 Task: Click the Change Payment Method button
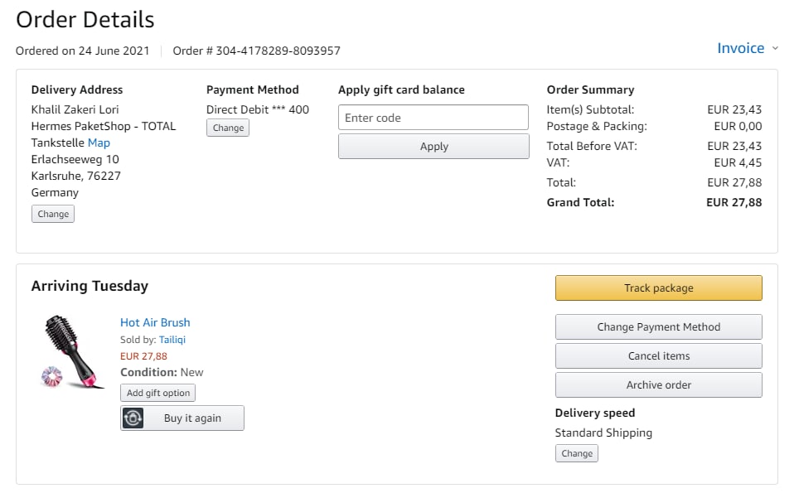point(658,326)
